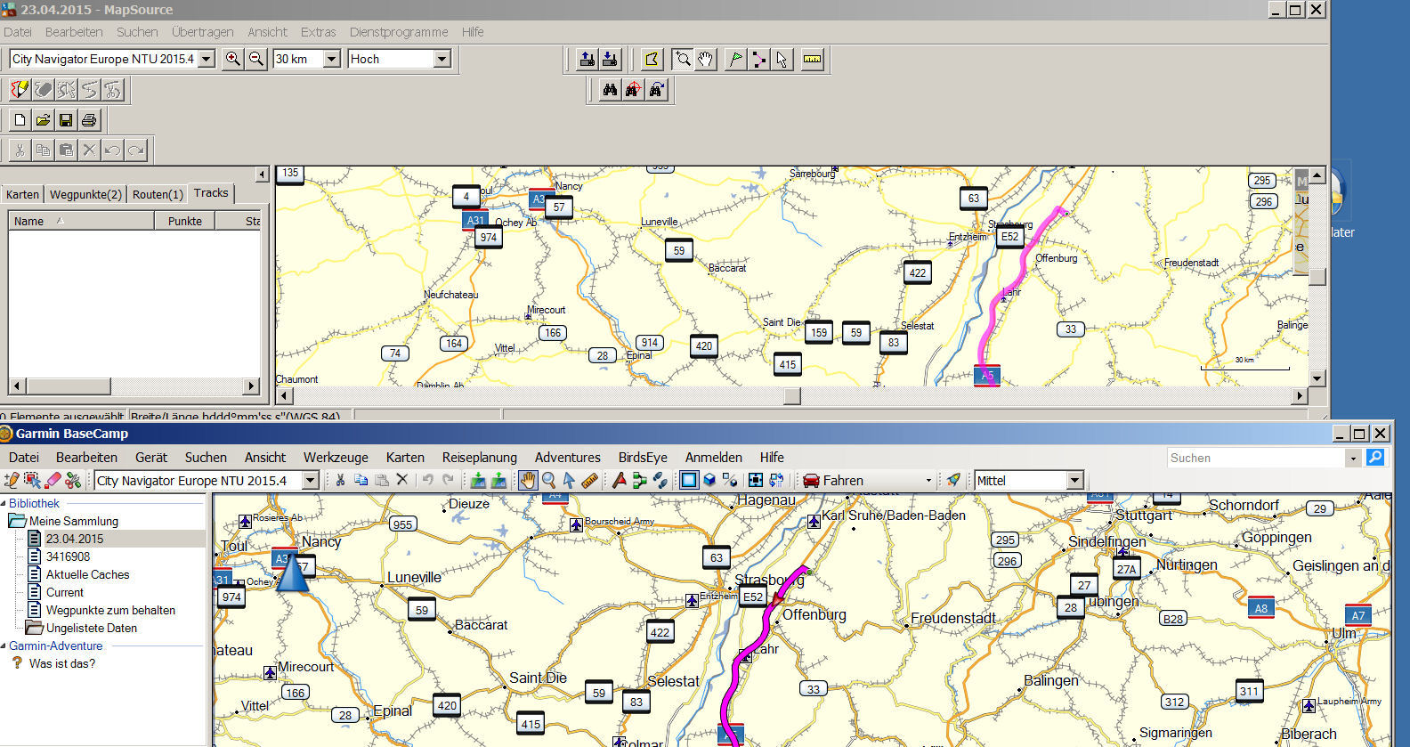
Task: Select the measure distance ruler tool in MapSource
Action: 812,60
